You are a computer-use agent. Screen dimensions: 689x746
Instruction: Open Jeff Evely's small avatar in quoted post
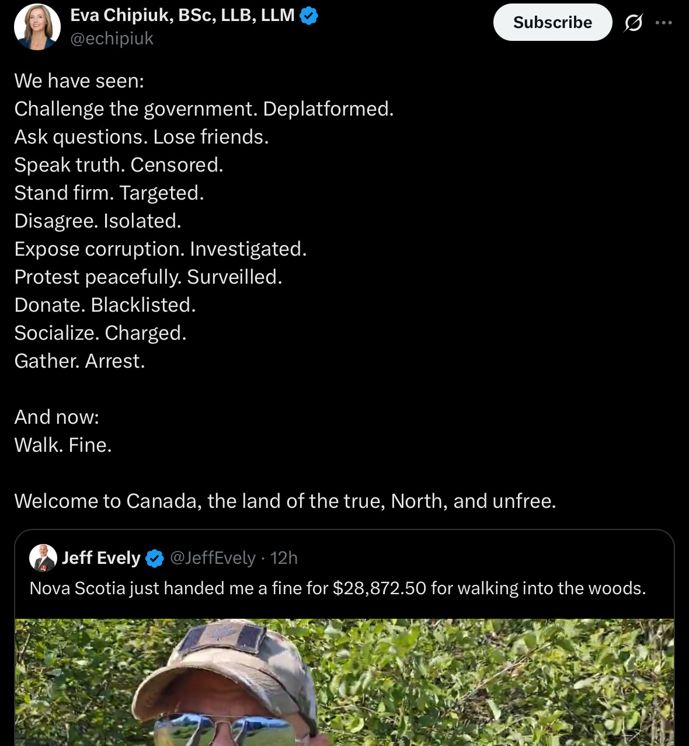point(43,558)
